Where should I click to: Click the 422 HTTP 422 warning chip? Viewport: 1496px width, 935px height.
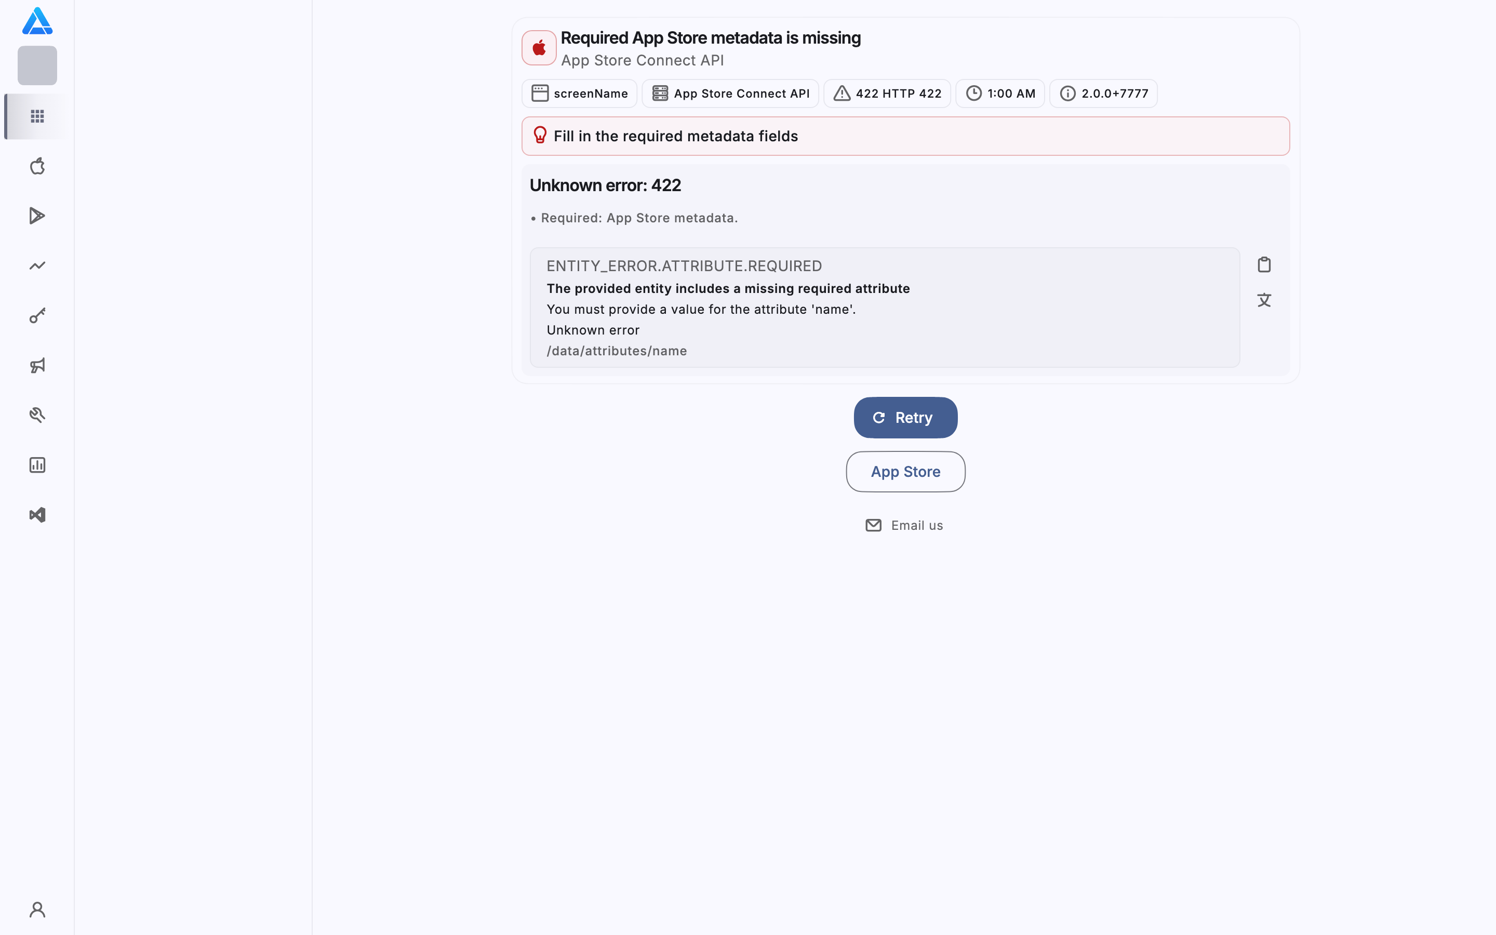887,94
